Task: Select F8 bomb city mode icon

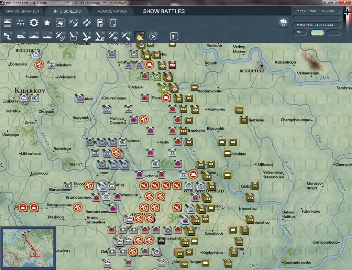Action: pyautogui.click(x=100, y=36)
